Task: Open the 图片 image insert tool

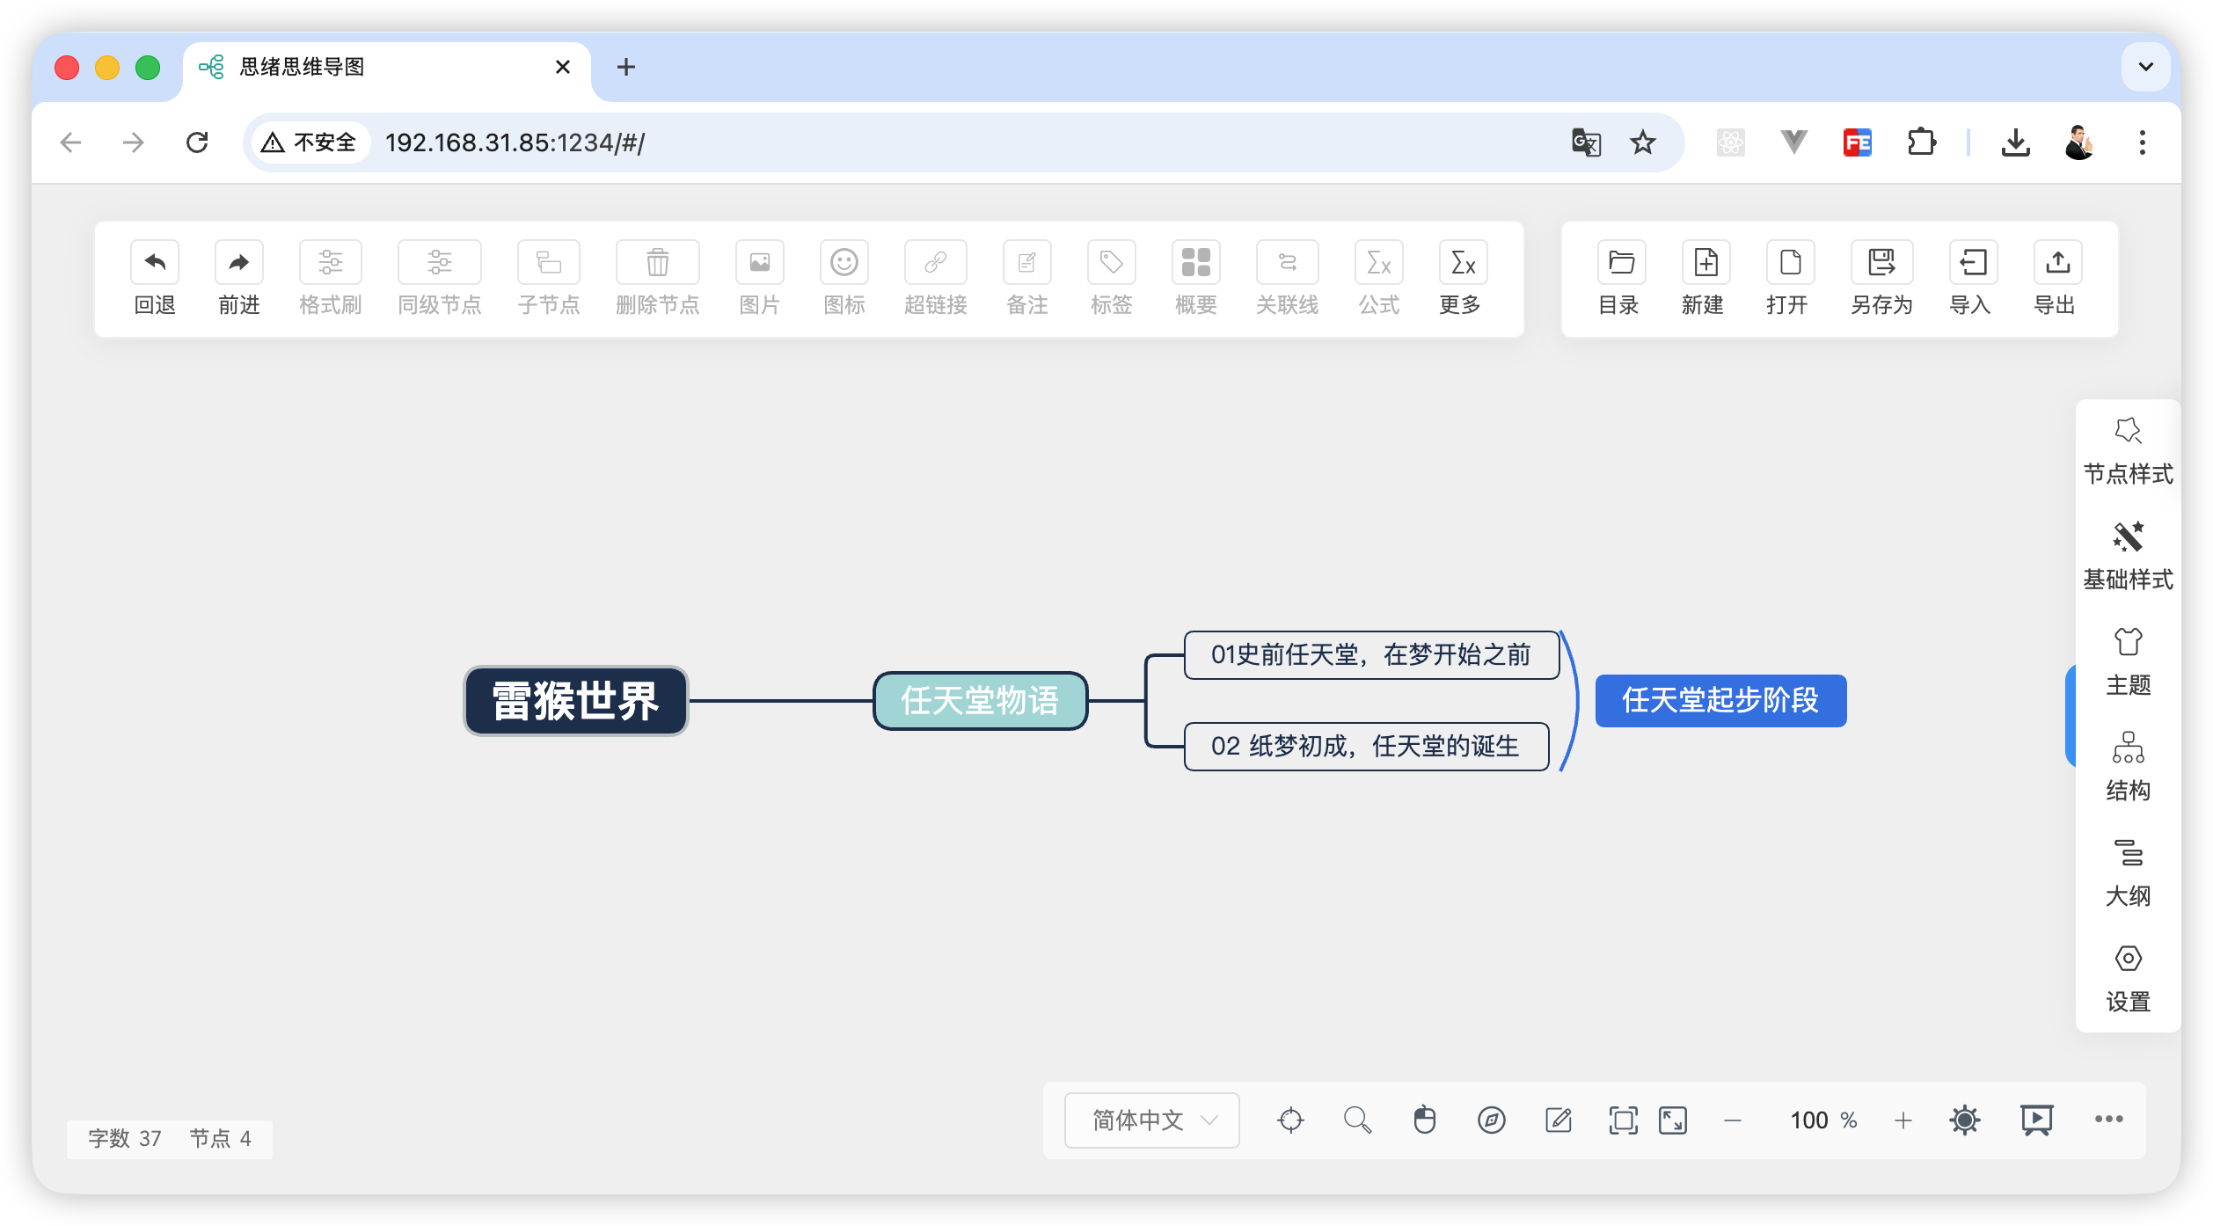Action: 758,277
